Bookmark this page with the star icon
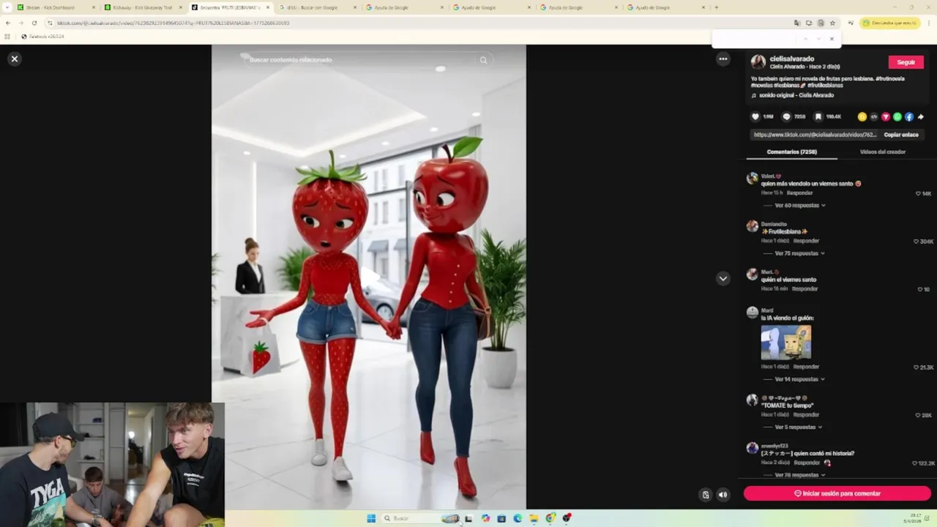The width and height of the screenshot is (937, 527). tap(832, 23)
